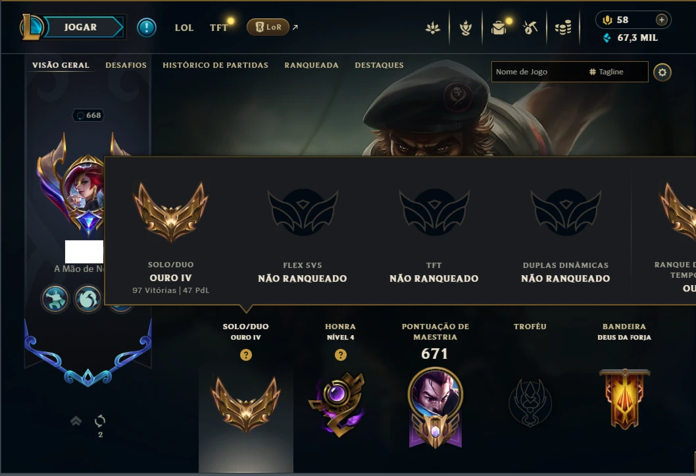Image resolution: width=696 pixels, height=476 pixels.
Task: Click the Deus da Forja banner
Action: click(x=624, y=399)
